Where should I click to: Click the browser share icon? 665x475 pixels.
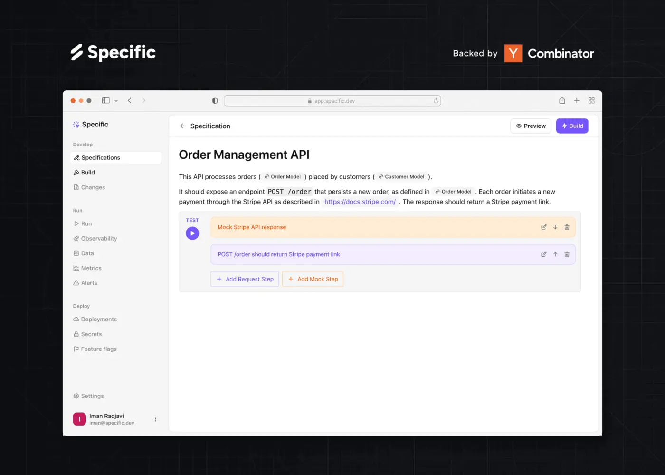point(562,100)
